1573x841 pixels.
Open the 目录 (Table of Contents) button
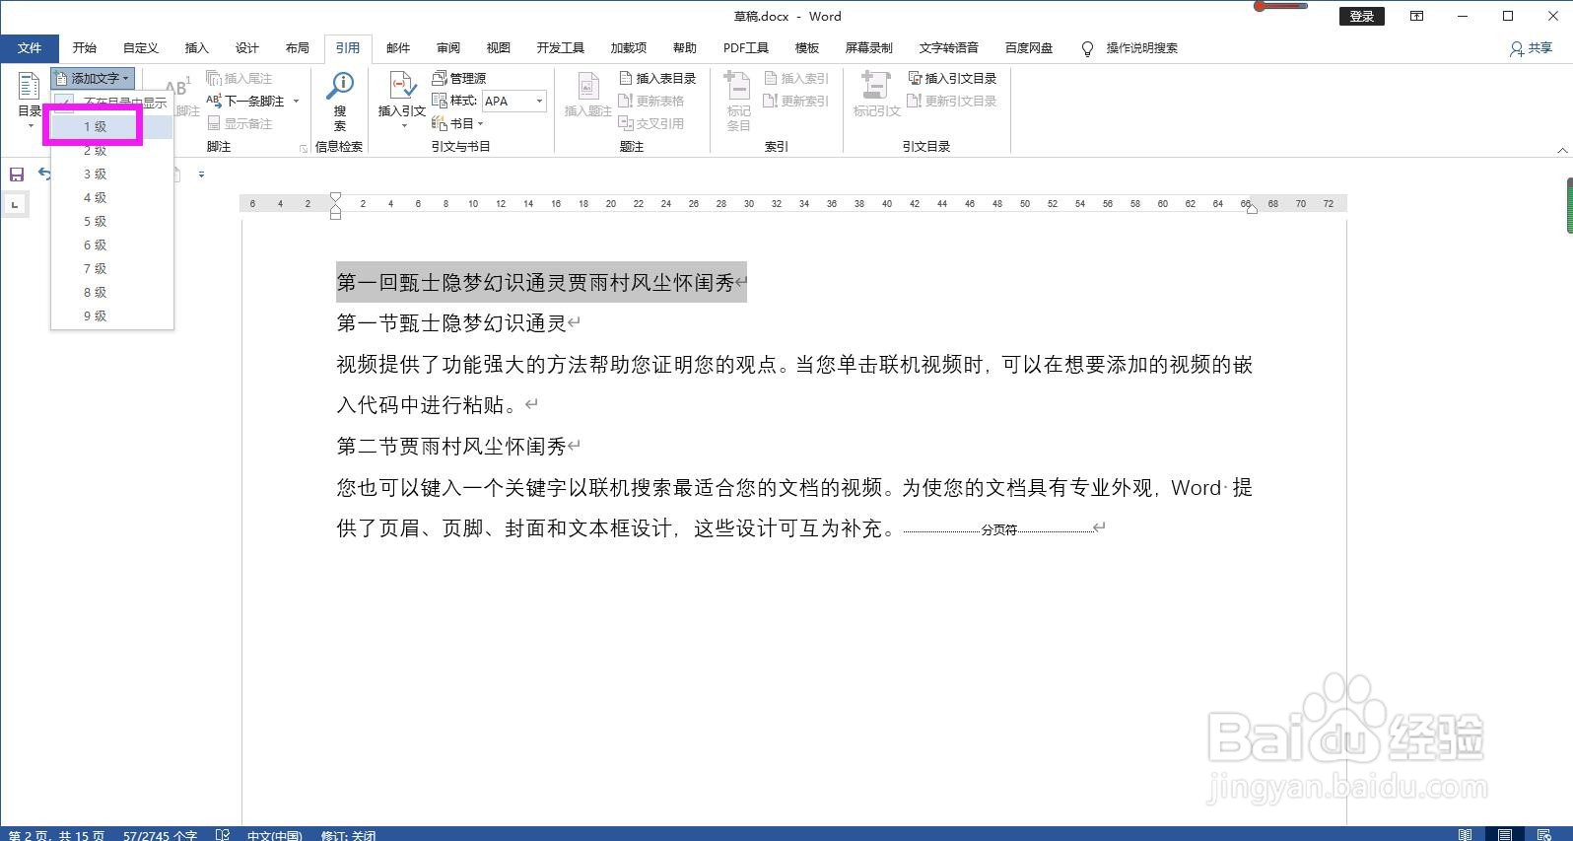[30, 102]
